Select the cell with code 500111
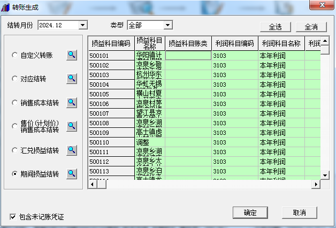 point(111,152)
